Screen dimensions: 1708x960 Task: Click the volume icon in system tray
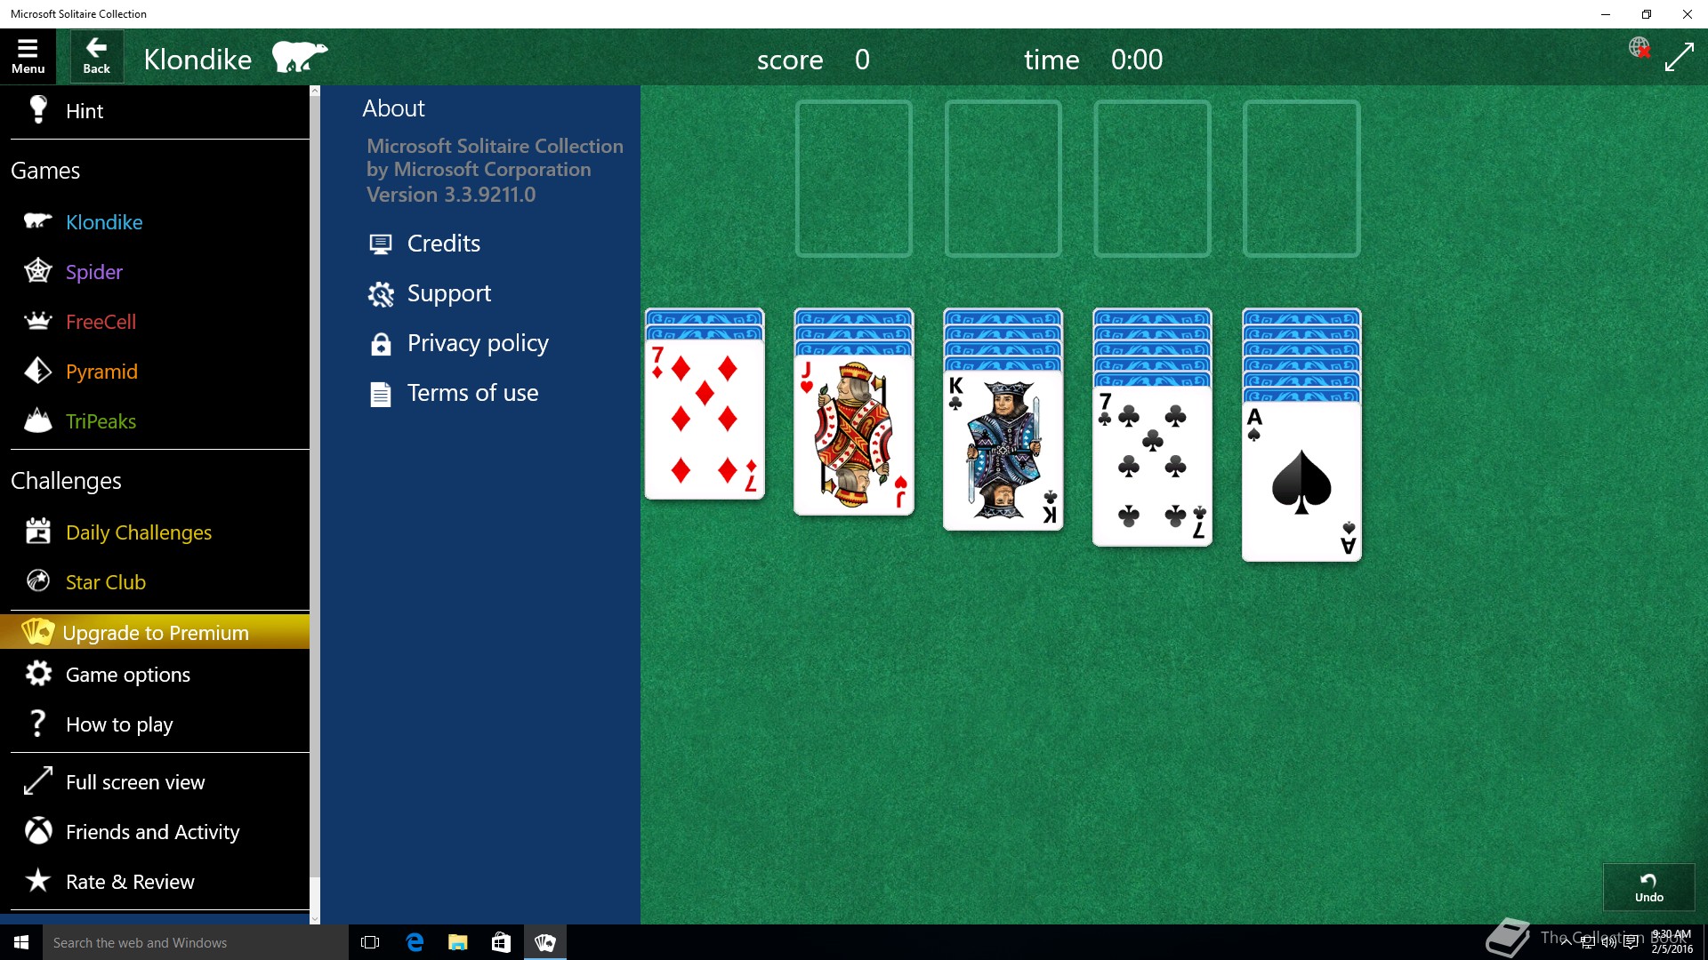click(1608, 942)
